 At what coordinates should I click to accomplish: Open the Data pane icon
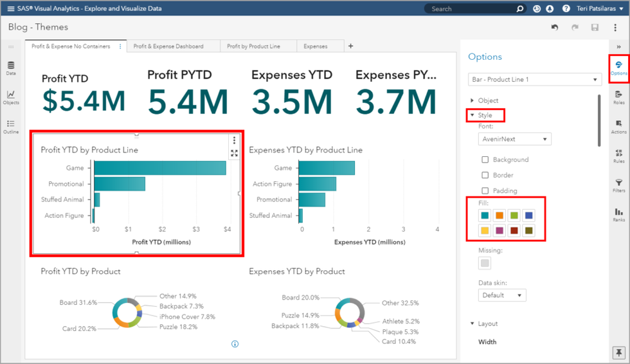tap(11, 68)
